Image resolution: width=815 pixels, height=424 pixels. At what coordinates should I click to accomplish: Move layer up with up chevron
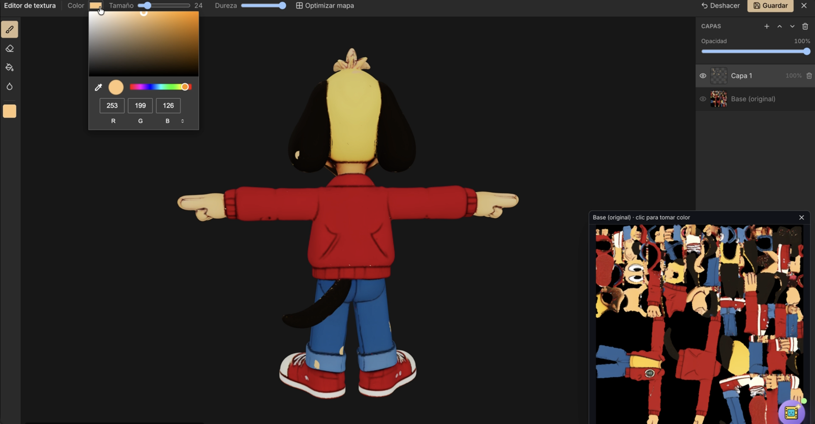(x=780, y=26)
